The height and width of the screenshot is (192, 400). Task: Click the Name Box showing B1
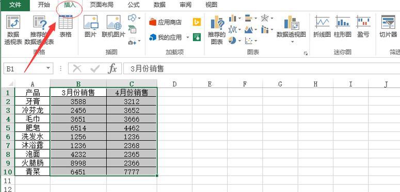(x=24, y=68)
